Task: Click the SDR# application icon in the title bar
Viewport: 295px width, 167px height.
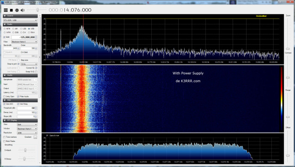Action: click(3, 3)
